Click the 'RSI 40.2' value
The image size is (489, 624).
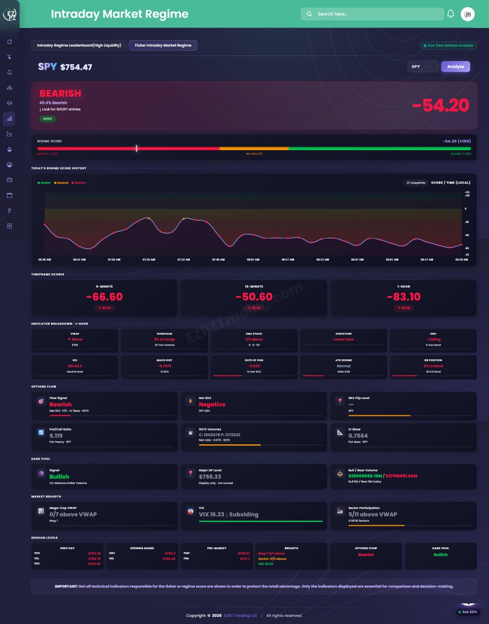click(x=75, y=366)
